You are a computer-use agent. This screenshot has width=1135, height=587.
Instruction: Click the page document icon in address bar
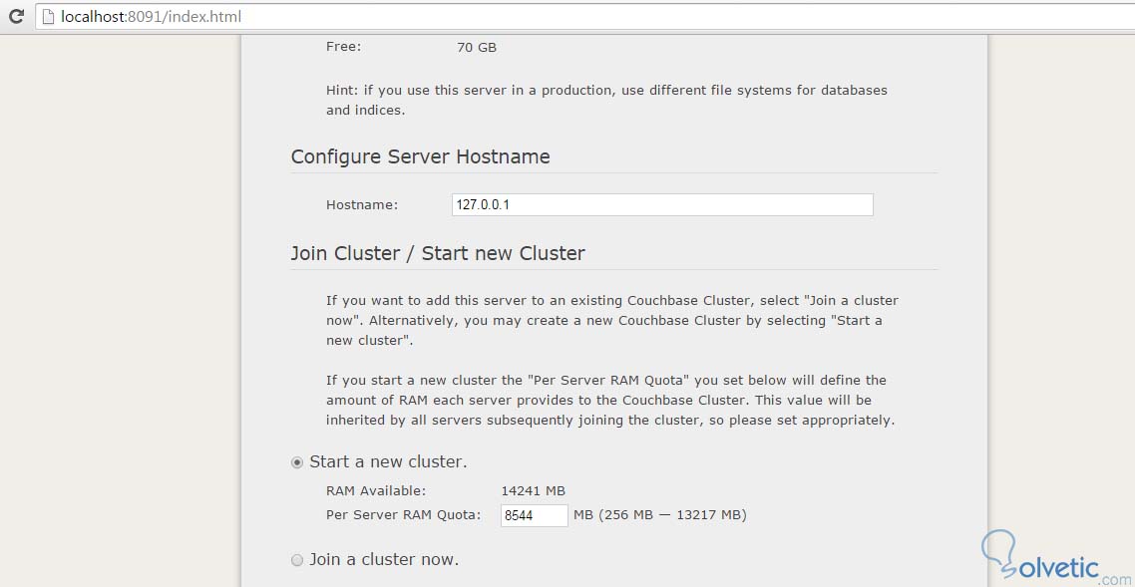pos(49,17)
